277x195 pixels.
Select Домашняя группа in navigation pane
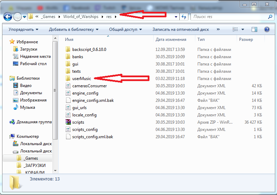click(x=31, y=122)
